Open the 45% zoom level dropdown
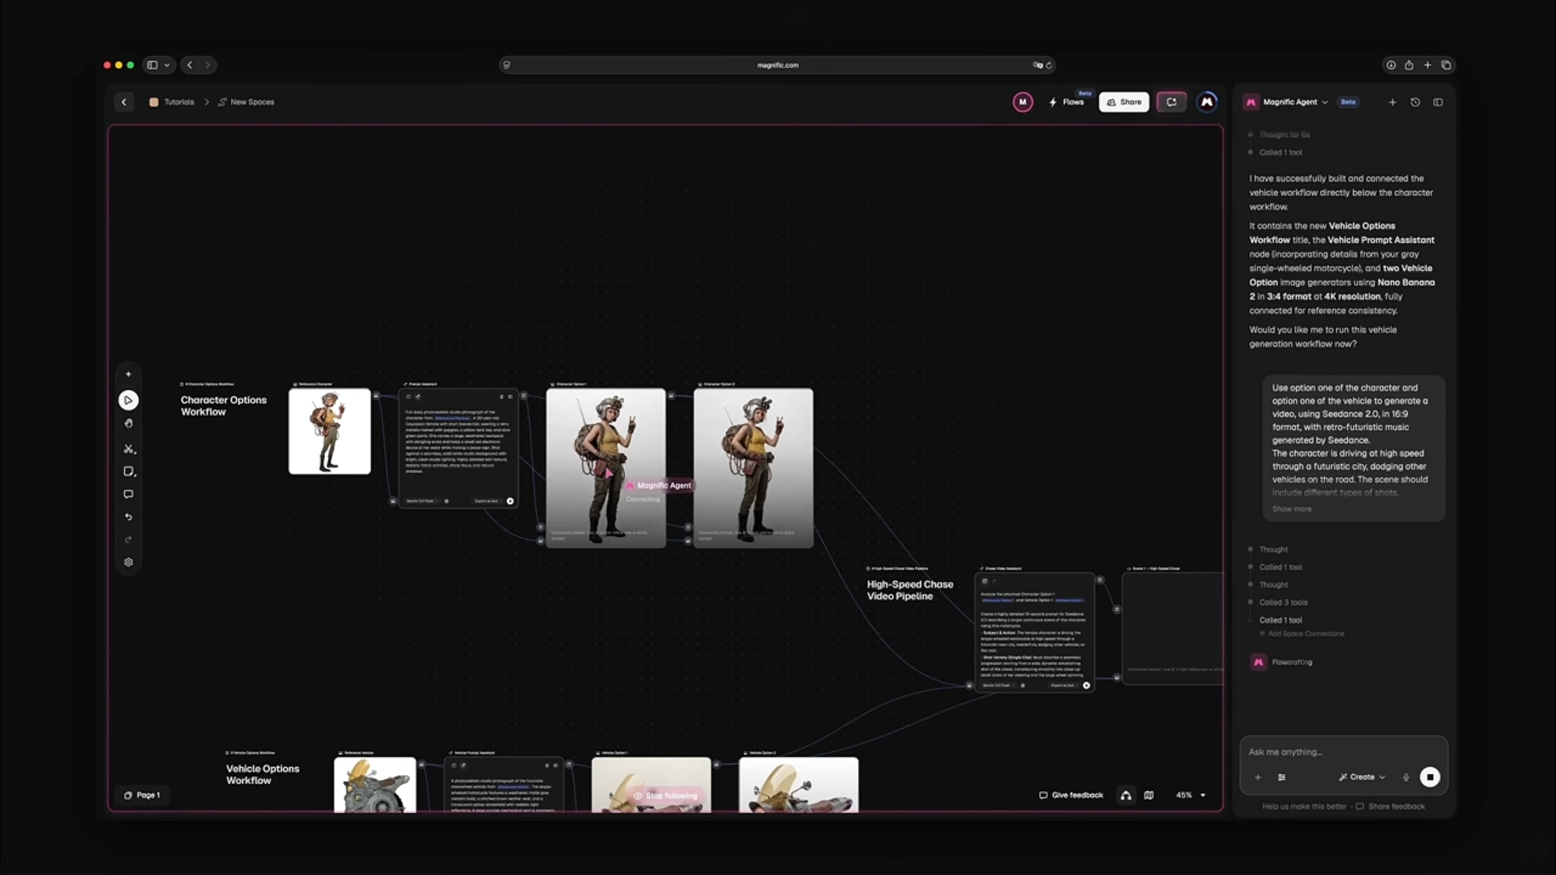1556x875 pixels. click(1191, 795)
